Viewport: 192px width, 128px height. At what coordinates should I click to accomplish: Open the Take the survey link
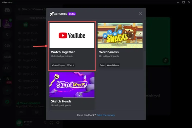pyautogui.click(x=105, y=115)
